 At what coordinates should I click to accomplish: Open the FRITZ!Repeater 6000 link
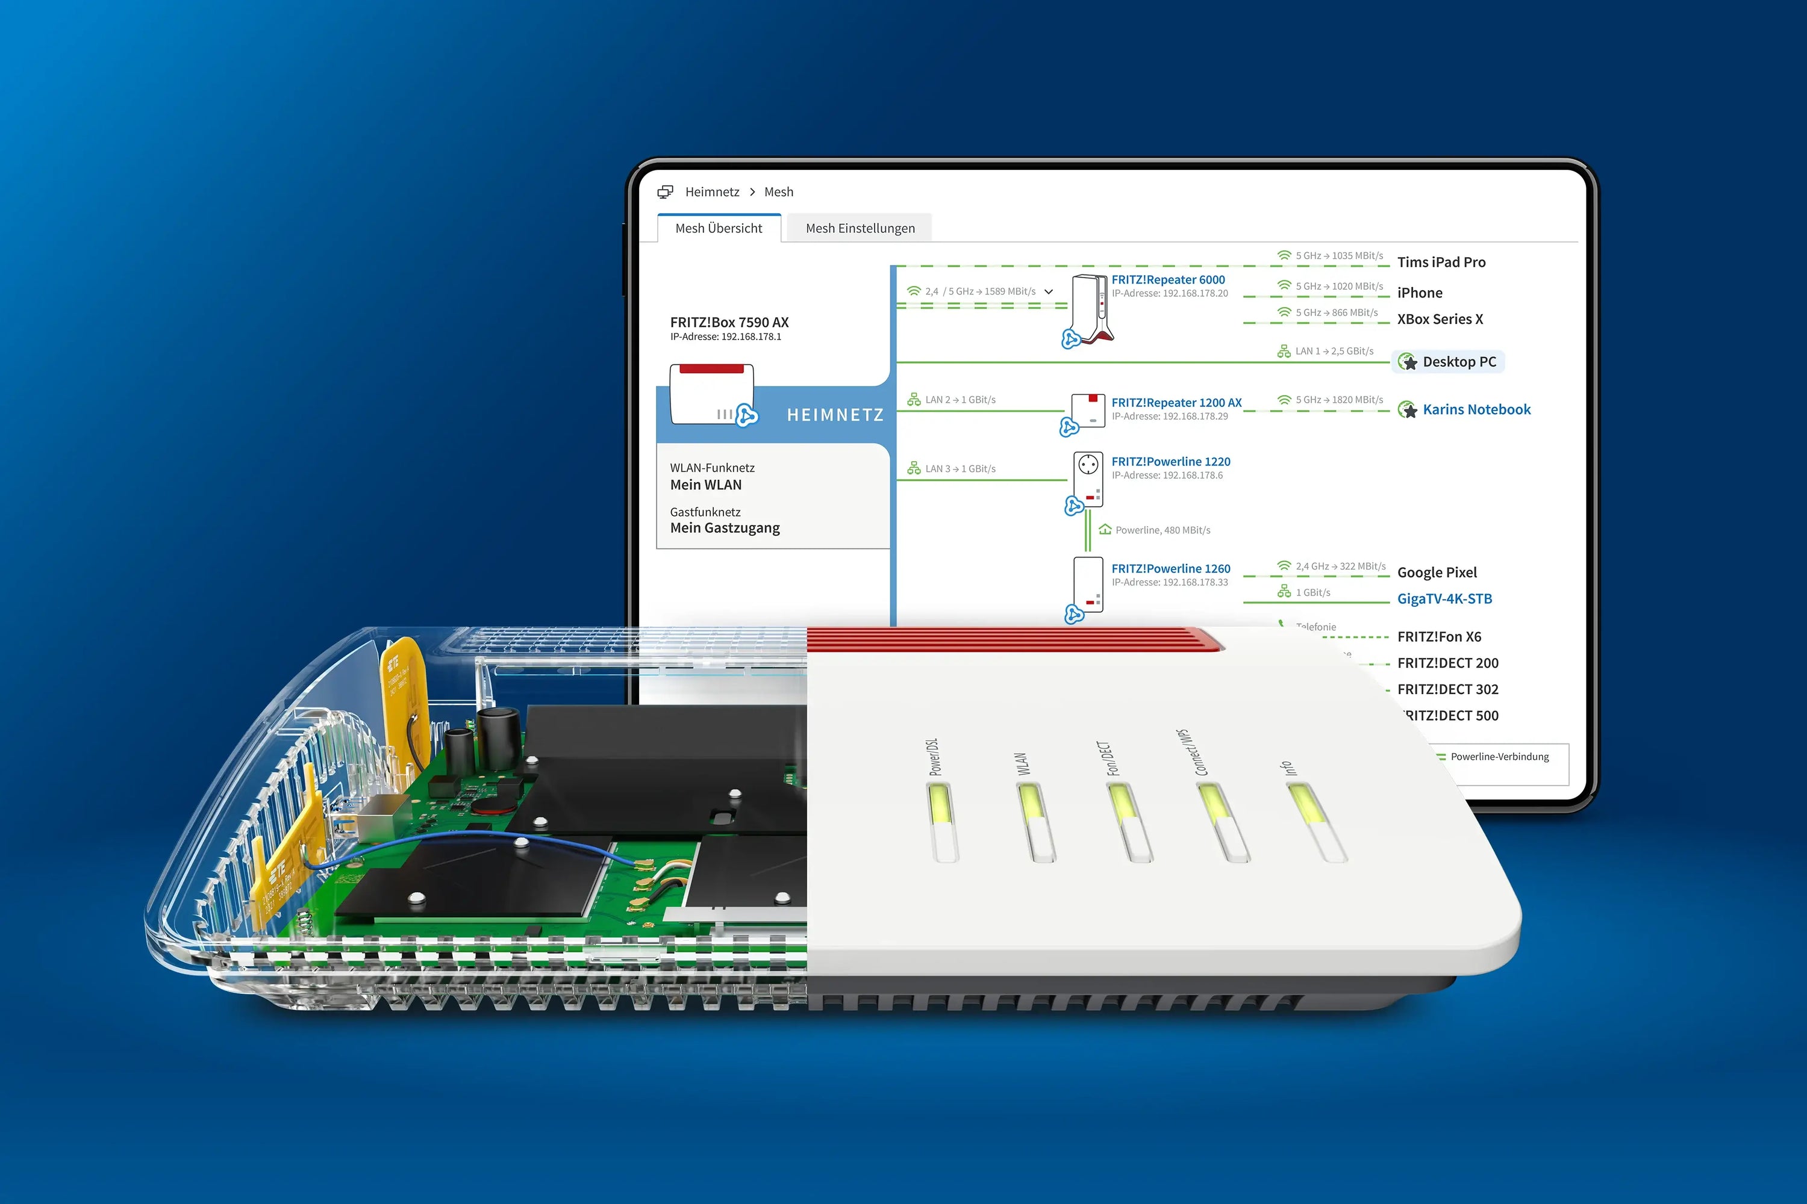(x=1169, y=279)
